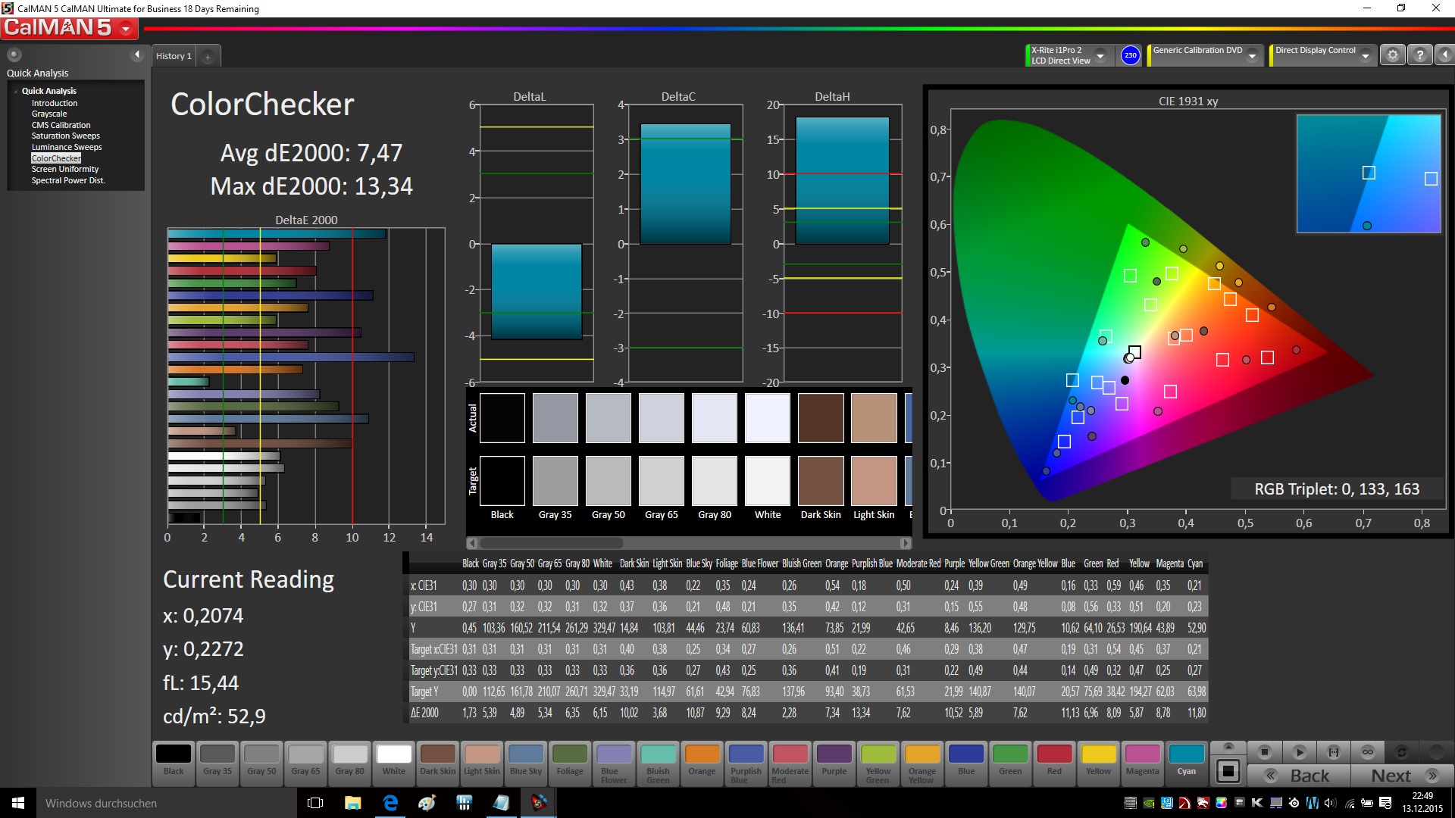
Task: Click the help question mark button
Action: coord(1420,55)
